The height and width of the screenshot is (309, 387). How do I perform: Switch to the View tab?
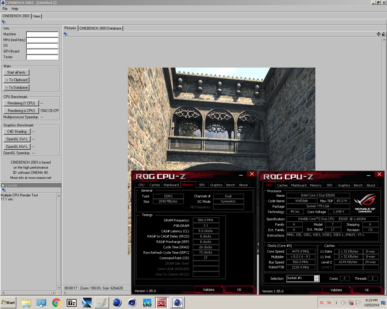(37, 16)
